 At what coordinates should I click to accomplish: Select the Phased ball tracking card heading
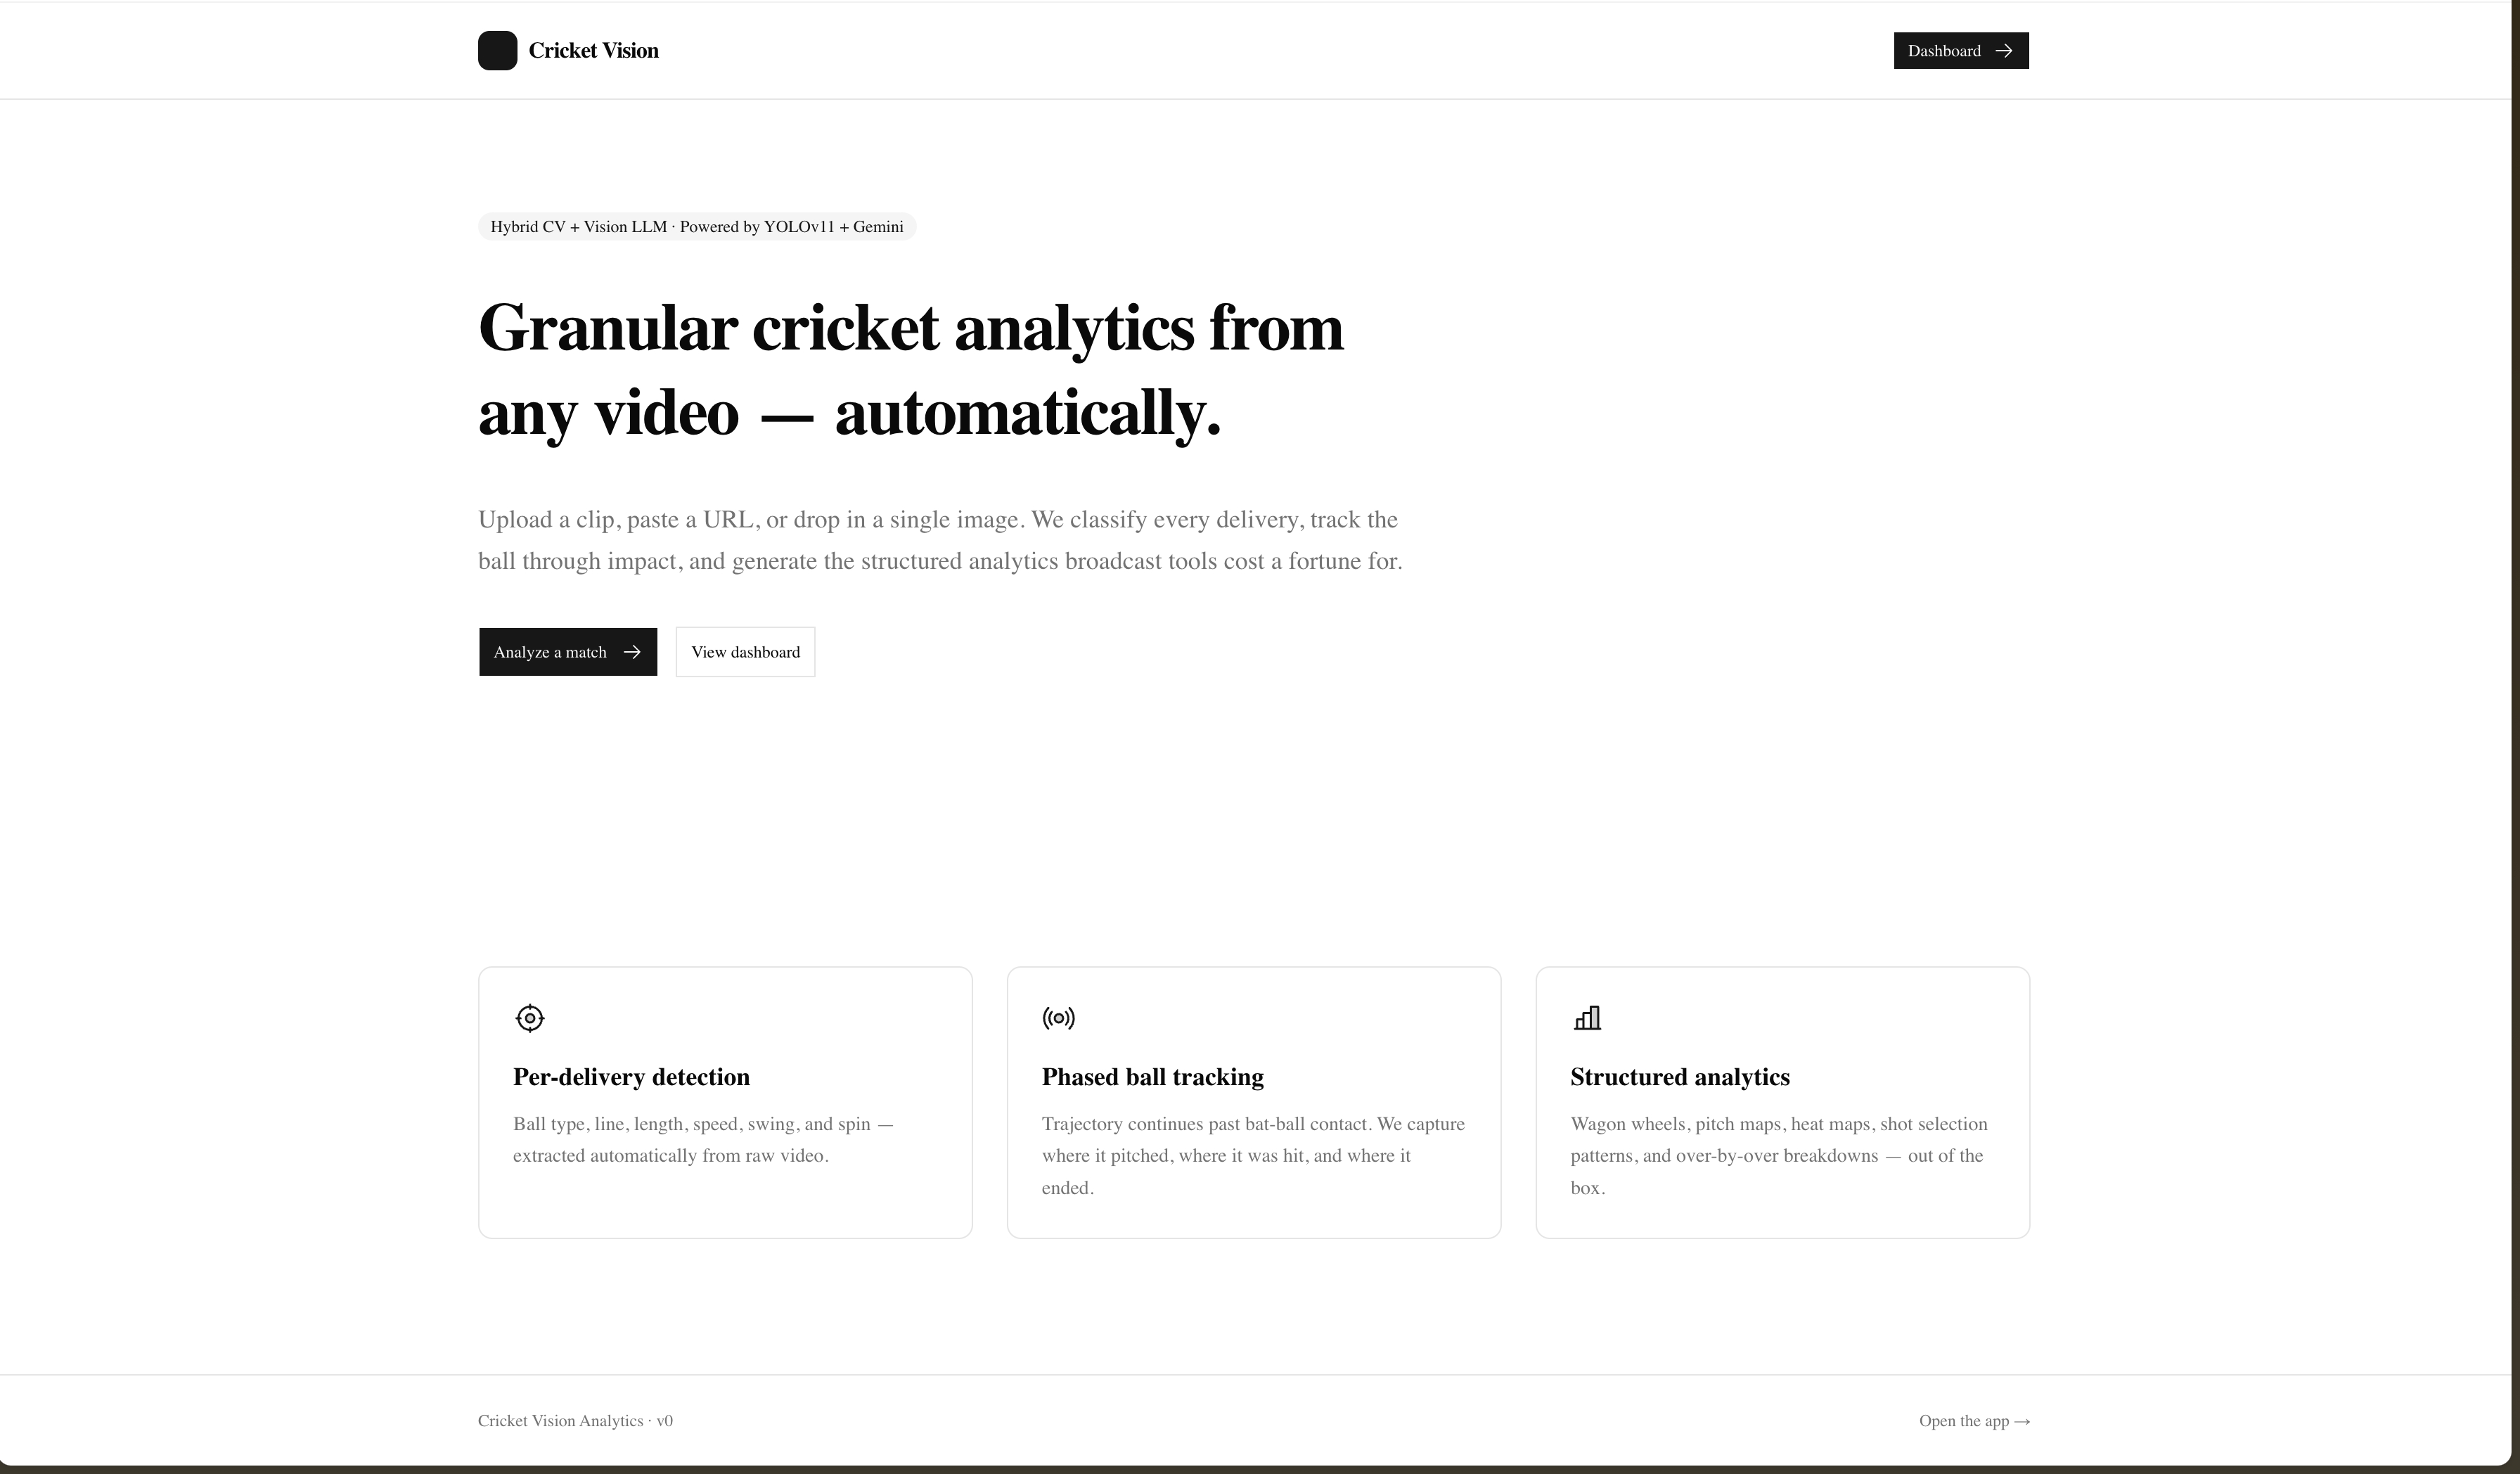coord(1152,1077)
